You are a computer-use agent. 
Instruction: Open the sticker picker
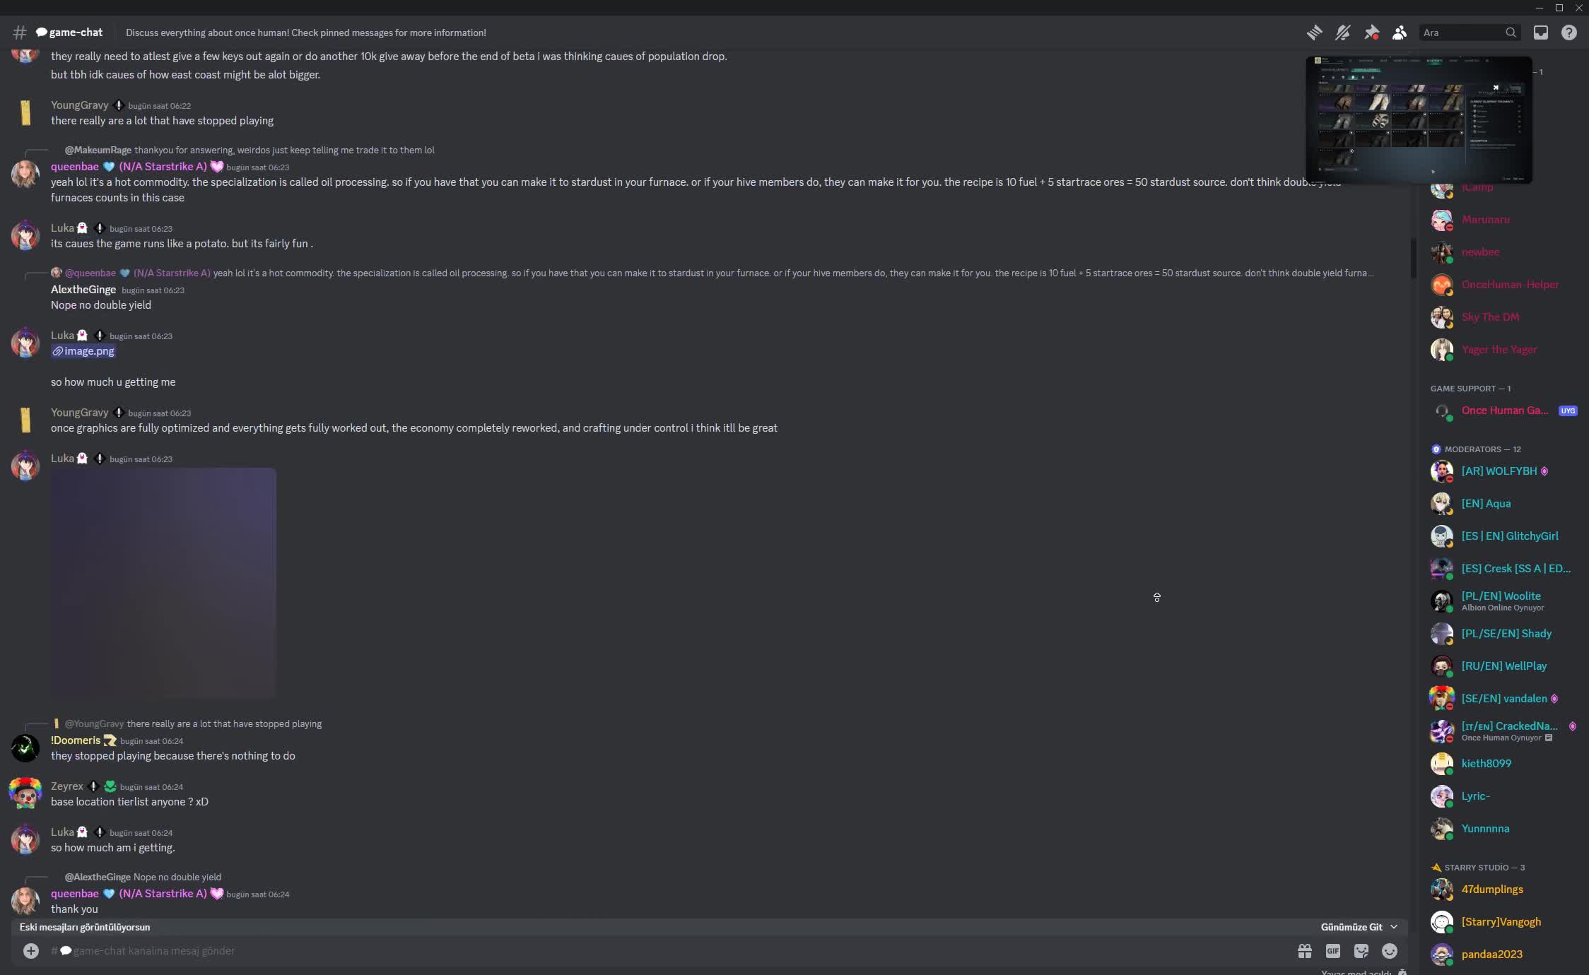[1361, 951]
